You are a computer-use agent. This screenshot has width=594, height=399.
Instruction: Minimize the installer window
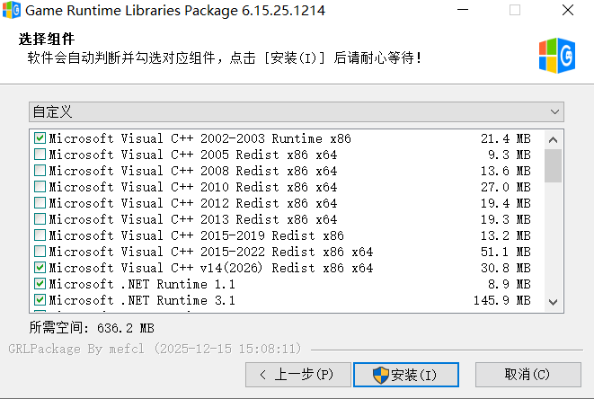pyautogui.click(x=463, y=10)
